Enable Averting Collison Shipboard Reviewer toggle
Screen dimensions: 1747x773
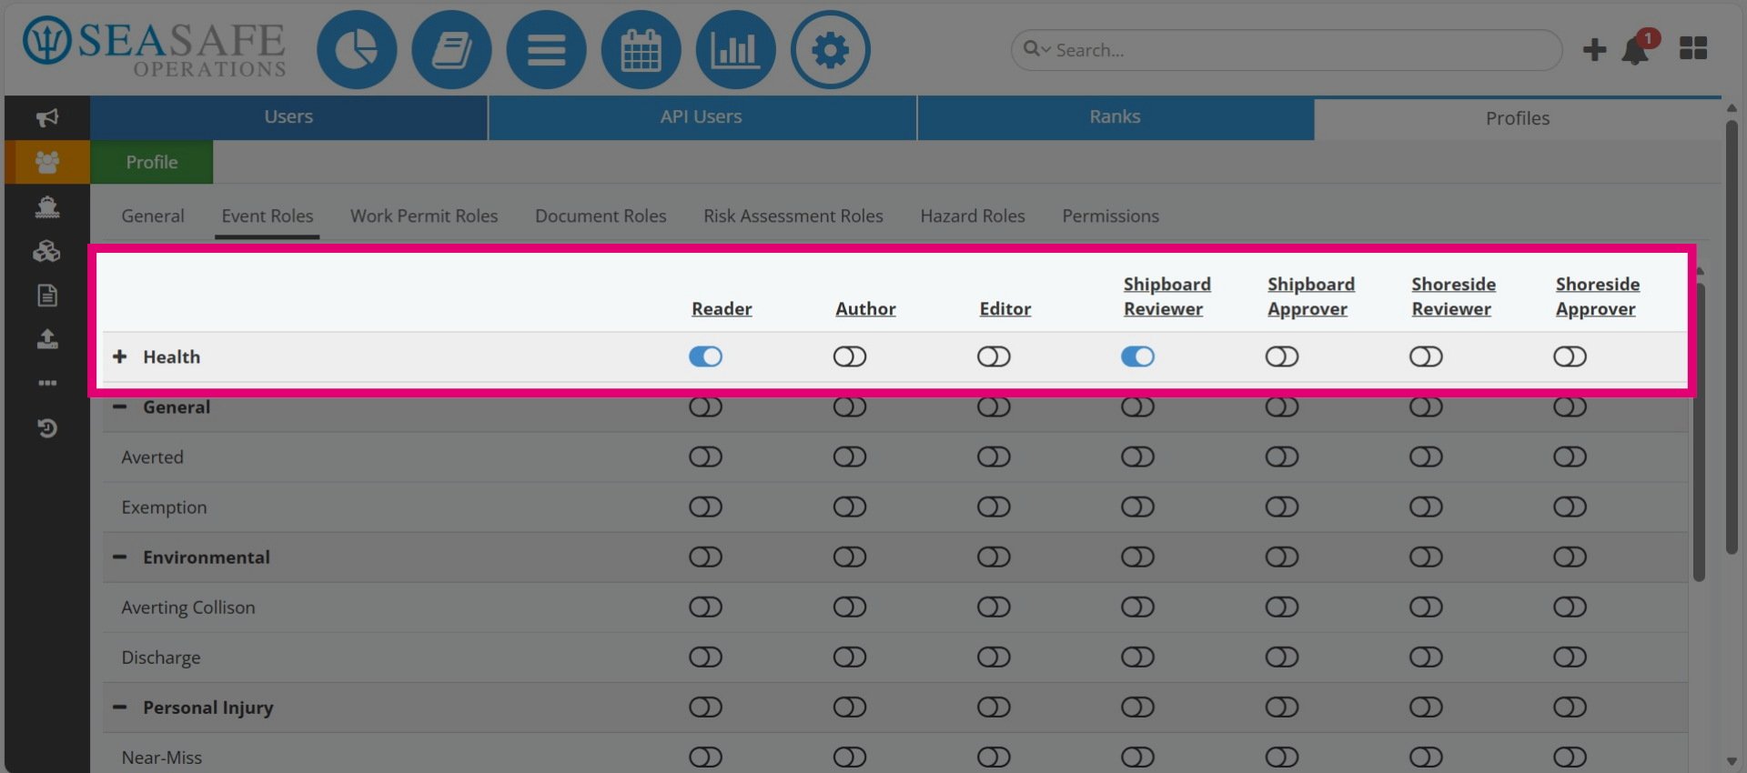[1137, 607]
